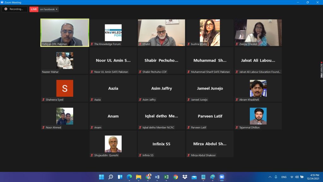Click Khalid's muted microphone icon
The image size is (323, 182).
pyautogui.click(x=140, y=44)
